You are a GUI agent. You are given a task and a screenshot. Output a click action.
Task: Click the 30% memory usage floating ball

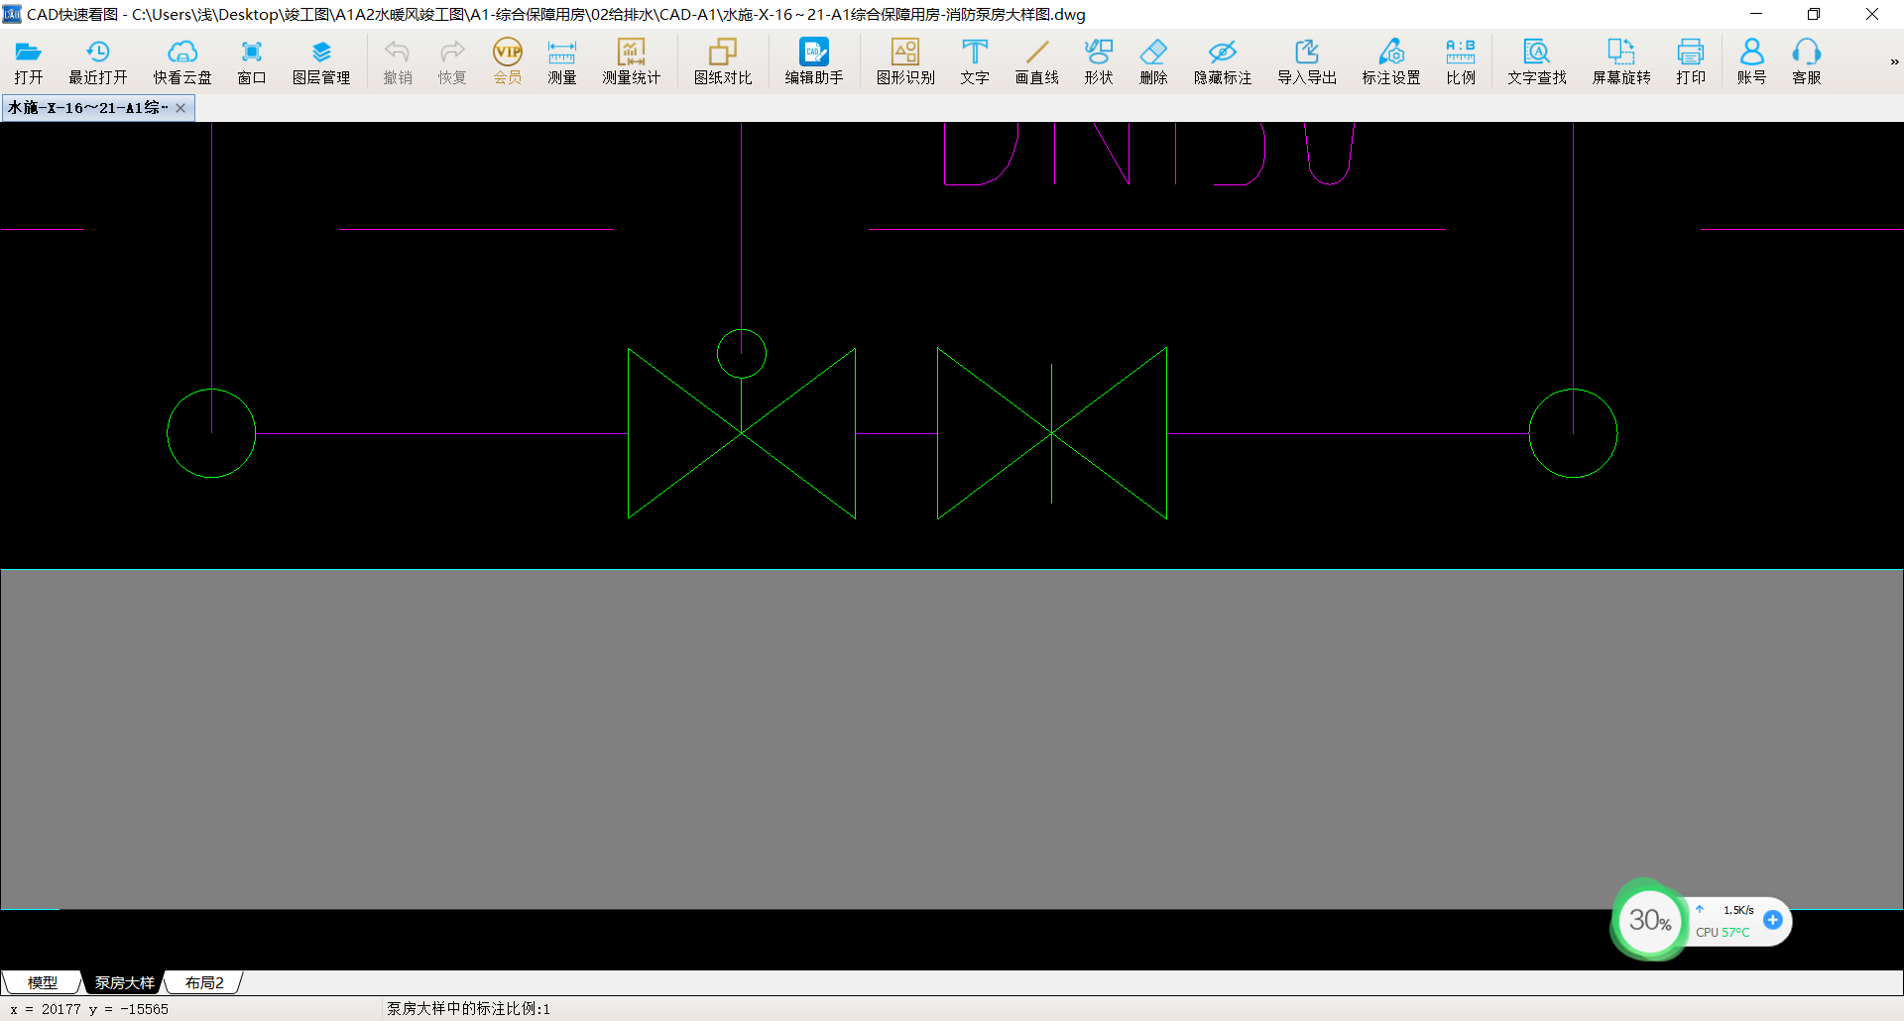(x=1649, y=920)
